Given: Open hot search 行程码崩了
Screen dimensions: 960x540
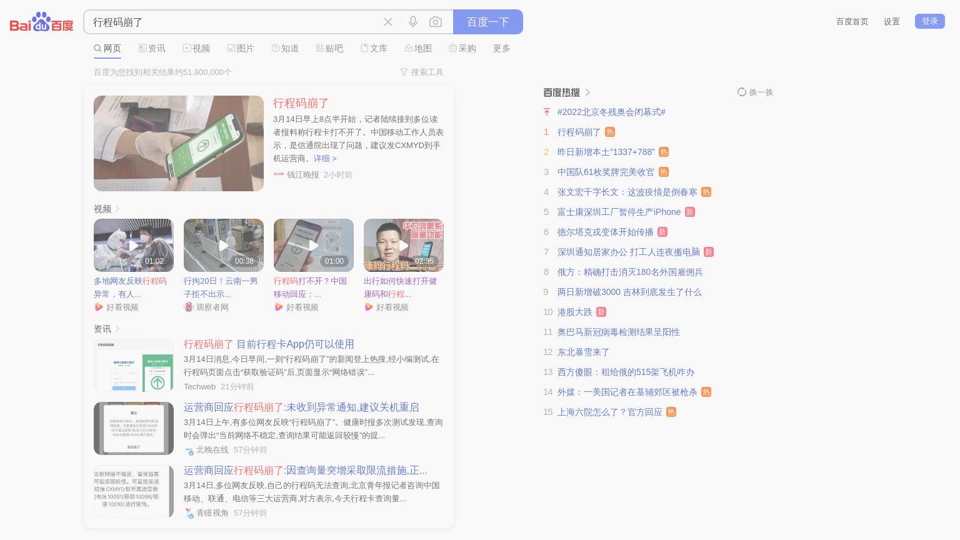Looking at the screenshot, I should click(x=579, y=132).
